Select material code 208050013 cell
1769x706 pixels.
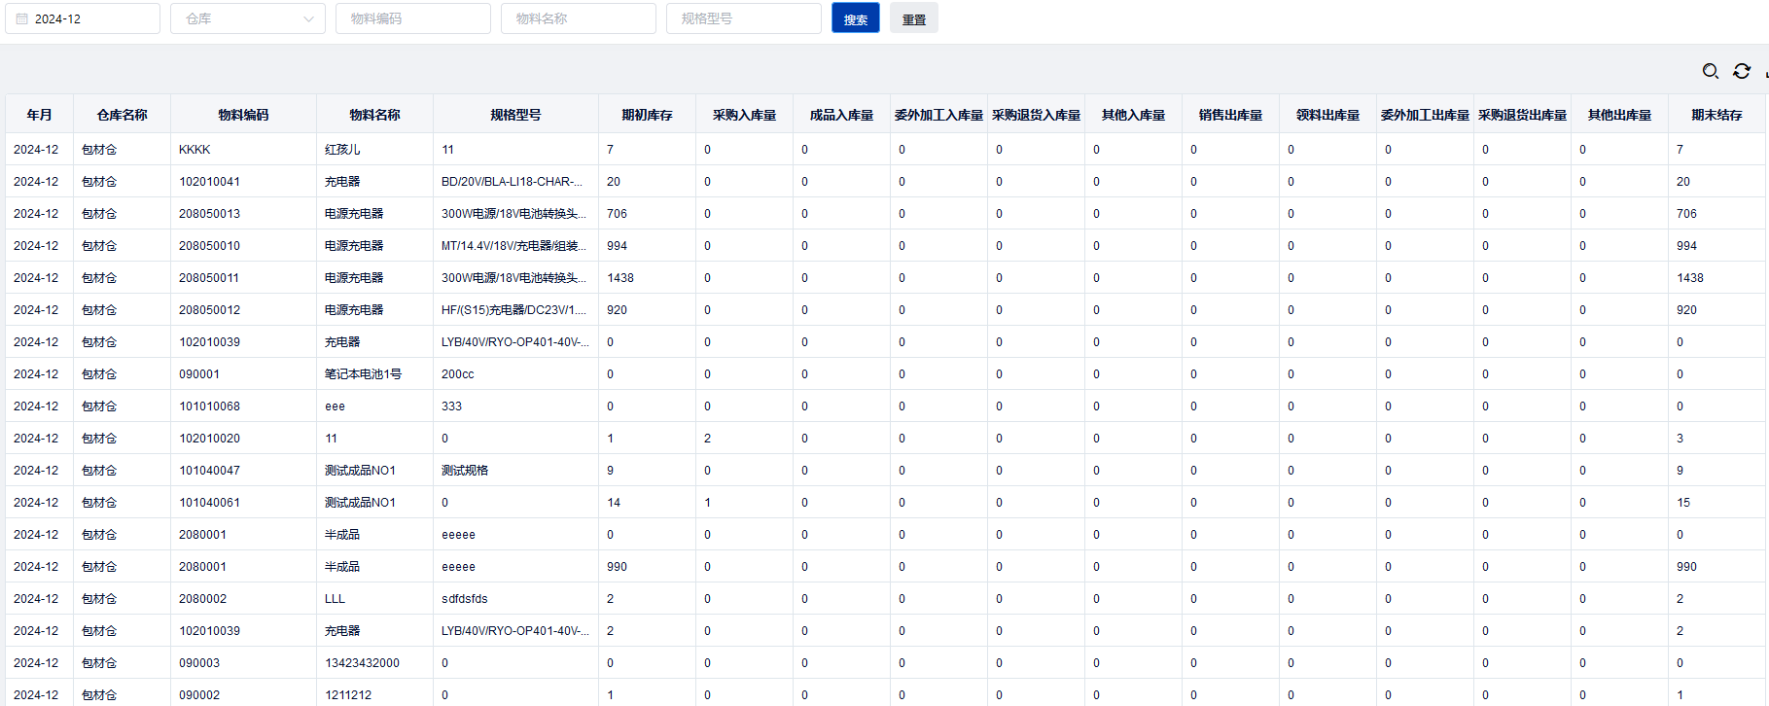(209, 214)
